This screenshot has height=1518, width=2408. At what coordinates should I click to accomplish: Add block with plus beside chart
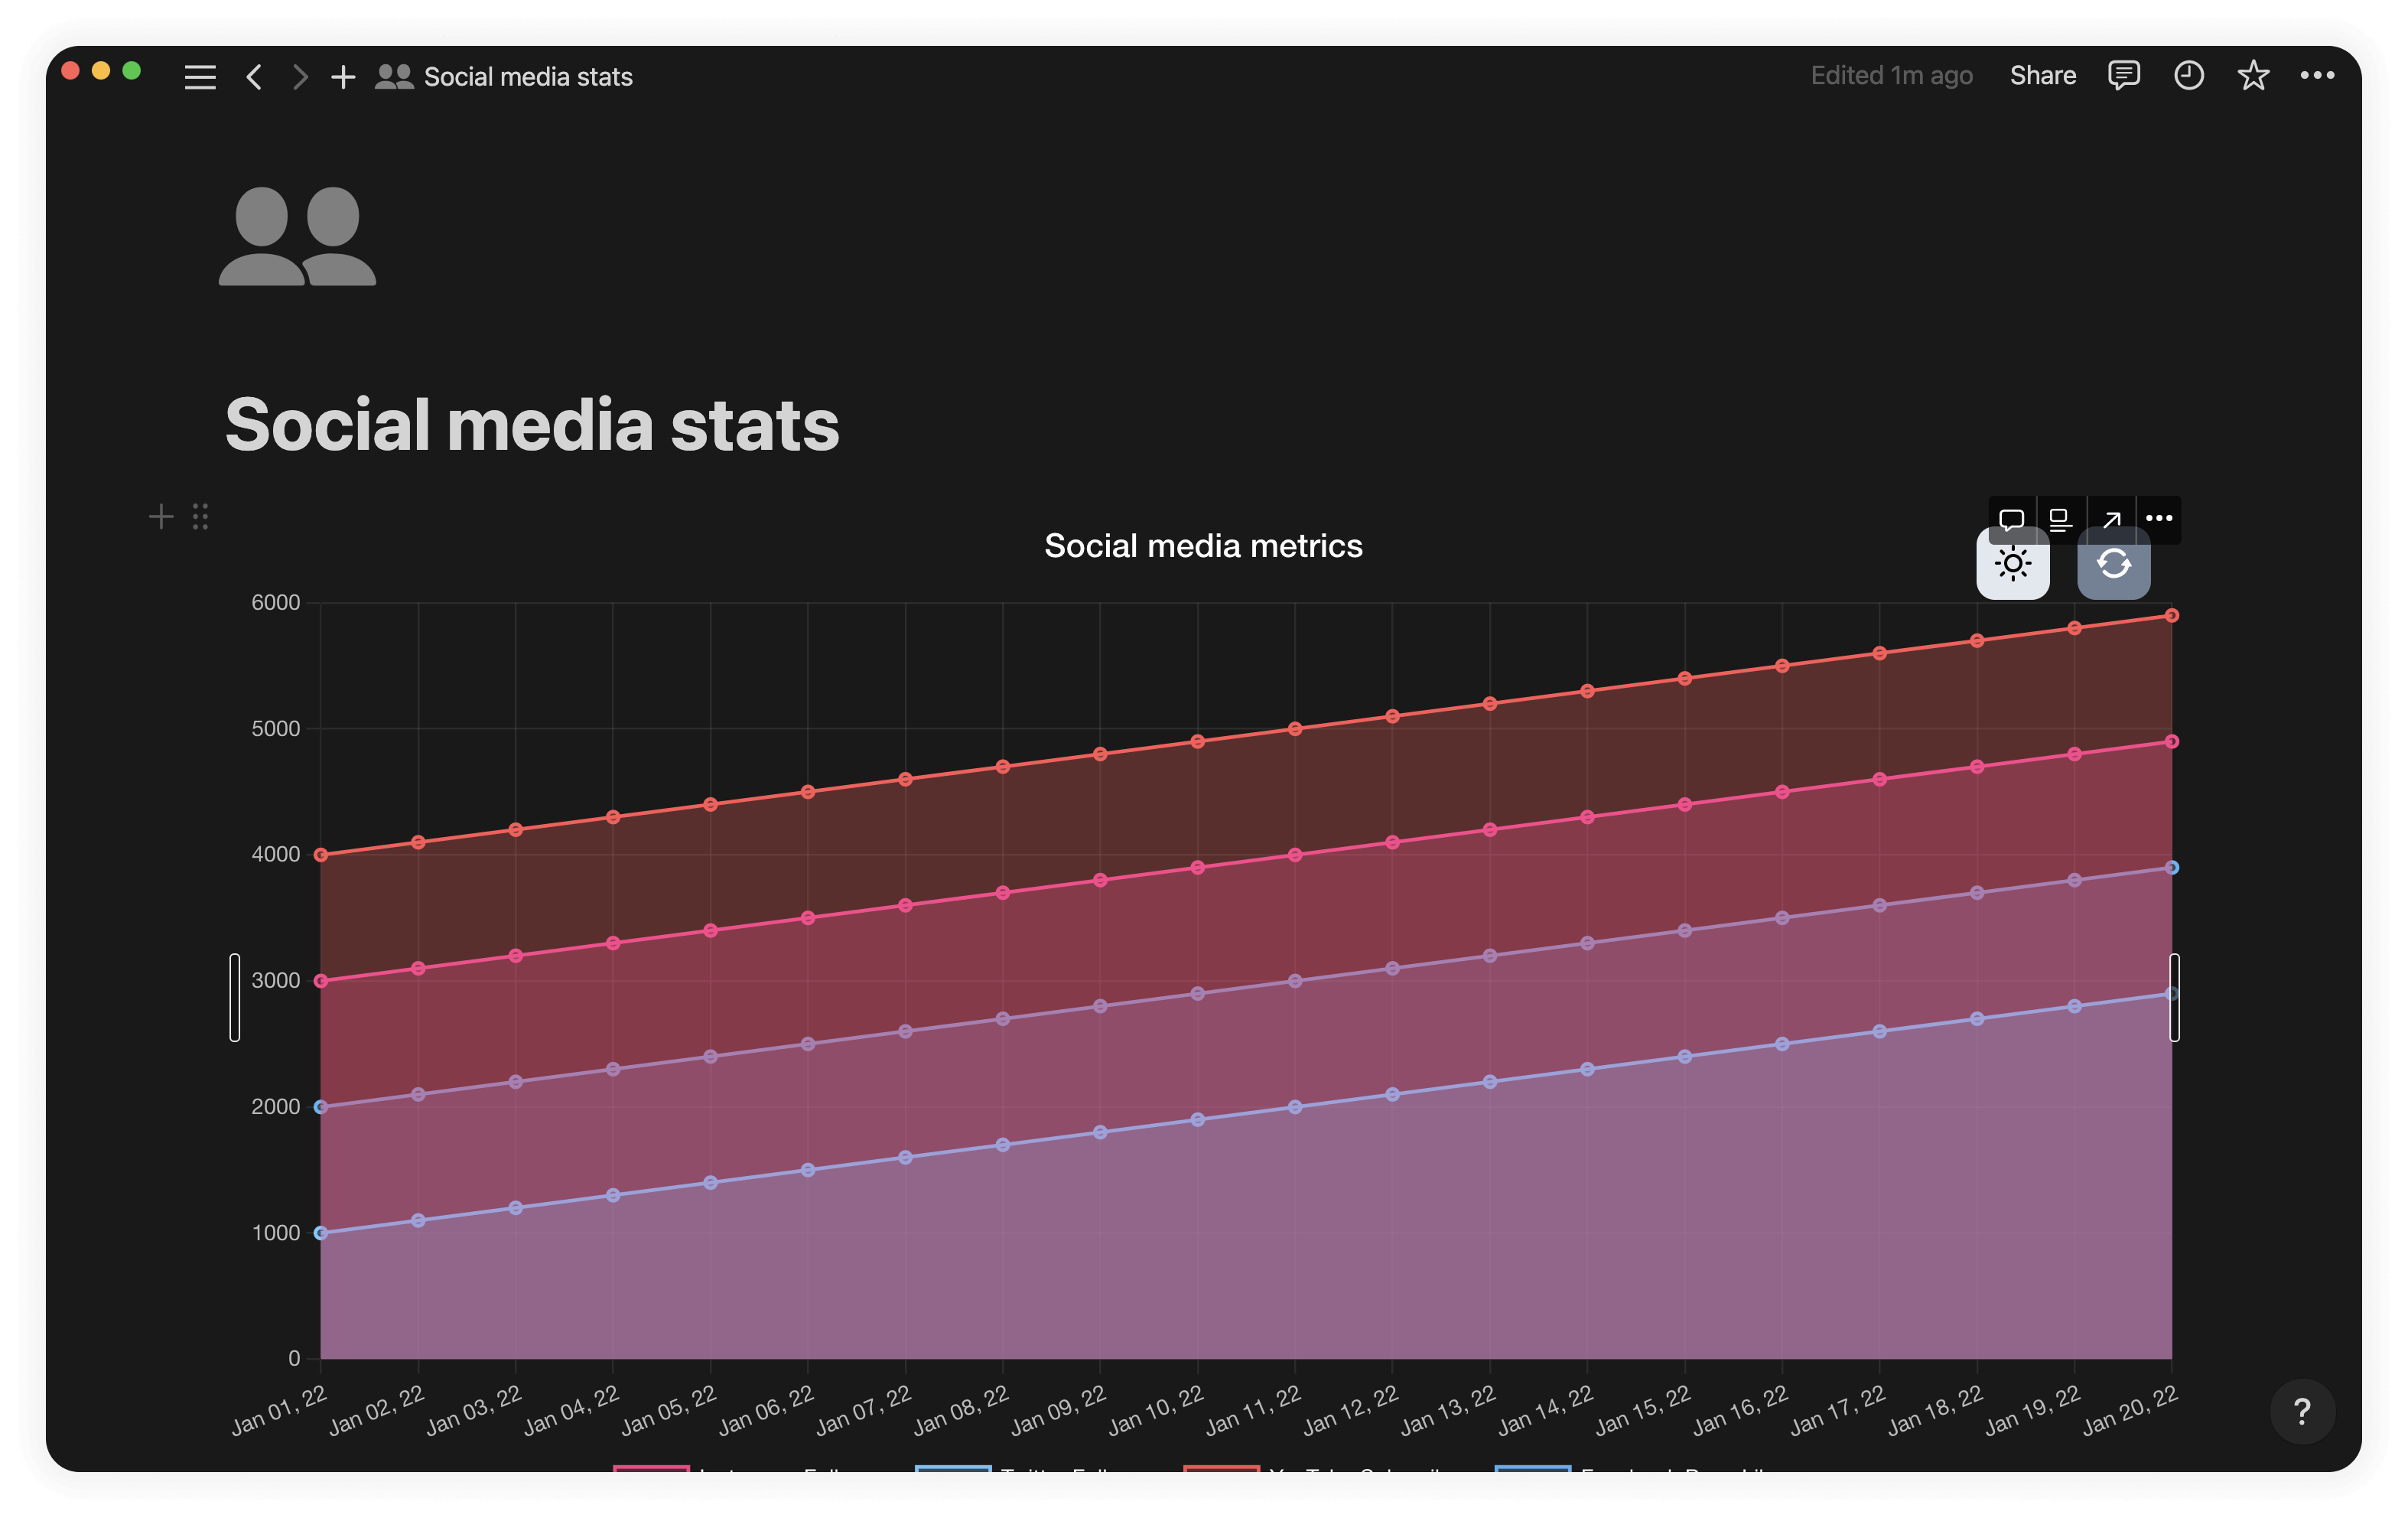(x=161, y=517)
